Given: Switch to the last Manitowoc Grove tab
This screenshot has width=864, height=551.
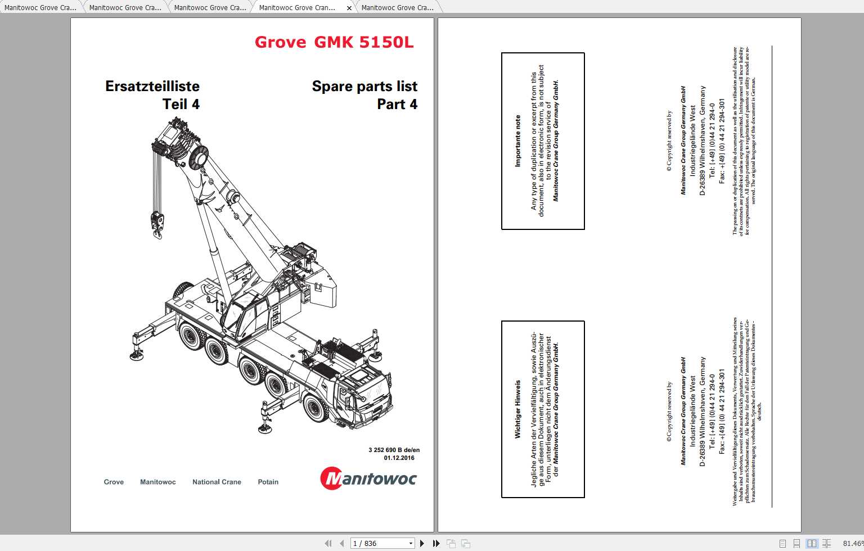Looking at the screenshot, I should (398, 7).
